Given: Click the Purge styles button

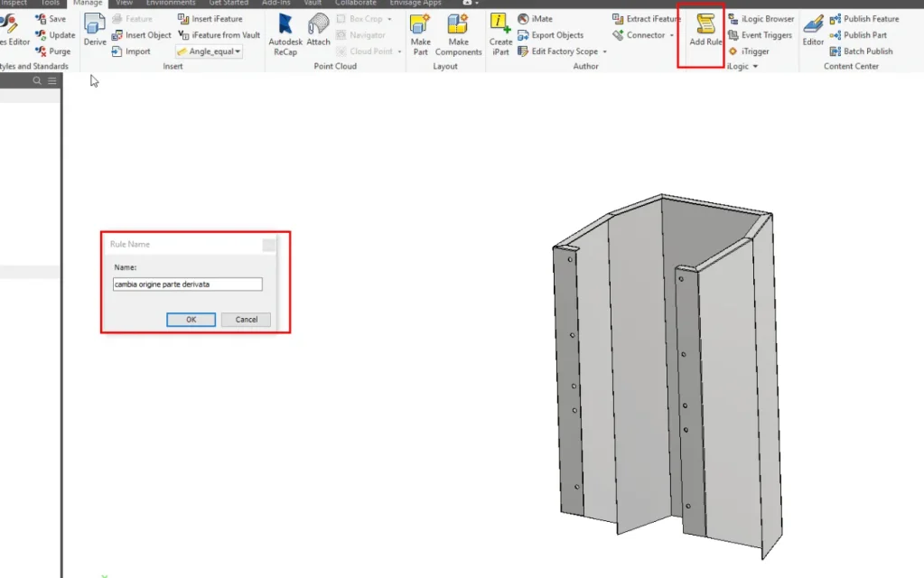Looking at the screenshot, I should [52, 51].
